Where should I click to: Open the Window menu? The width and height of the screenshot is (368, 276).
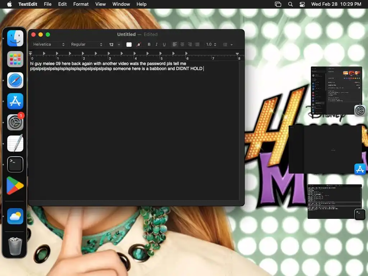[121, 4]
